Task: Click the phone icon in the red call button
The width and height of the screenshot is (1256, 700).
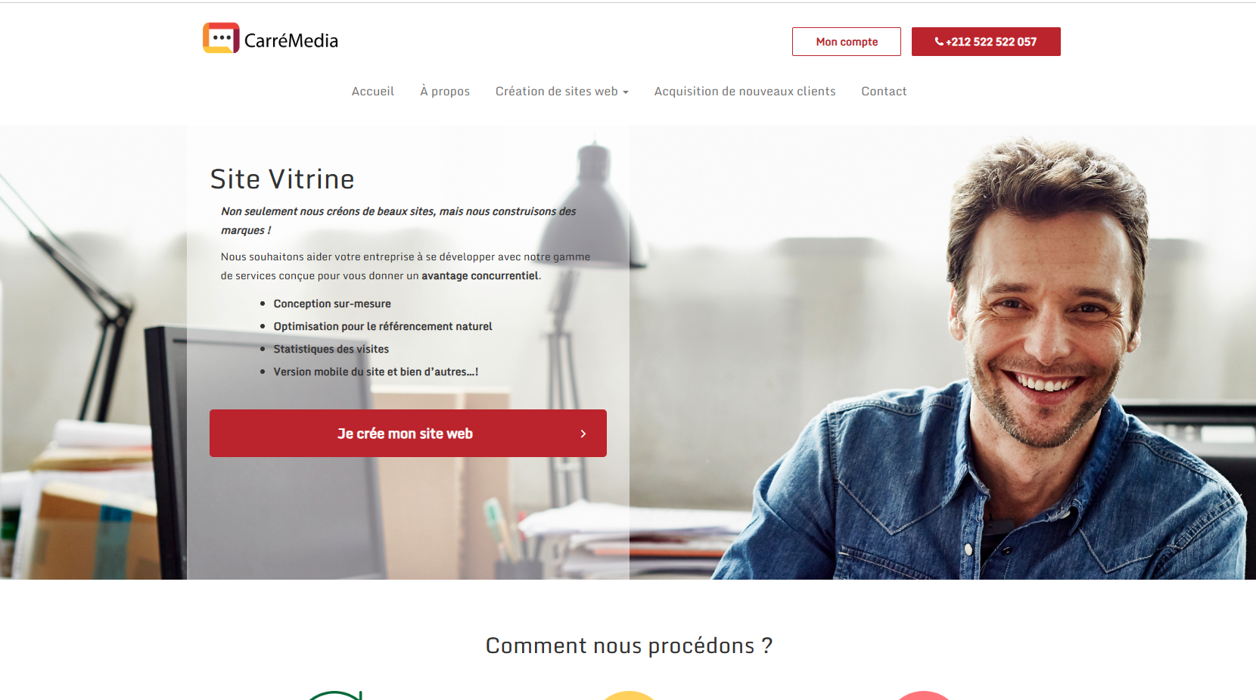Action: coord(939,42)
